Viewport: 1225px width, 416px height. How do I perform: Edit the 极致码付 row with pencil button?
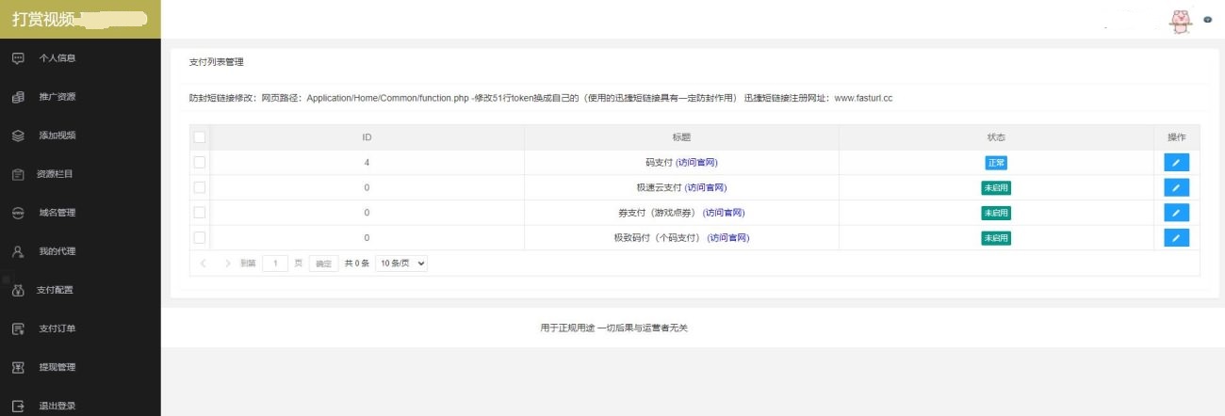[x=1176, y=237]
